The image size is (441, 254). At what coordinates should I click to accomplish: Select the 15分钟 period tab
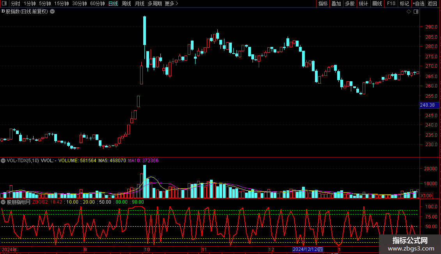click(x=62, y=4)
